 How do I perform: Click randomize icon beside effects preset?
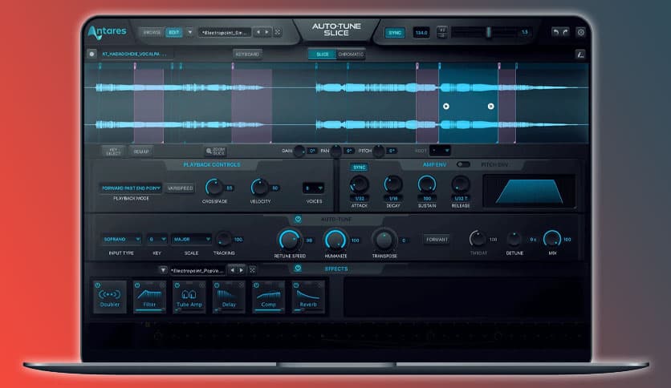(x=253, y=270)
